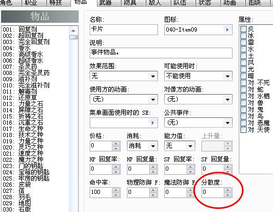This screenshot has width=273, height=212.
Task: Enable the 对 蛇 attribute checkbox
Action: [243, 89]
